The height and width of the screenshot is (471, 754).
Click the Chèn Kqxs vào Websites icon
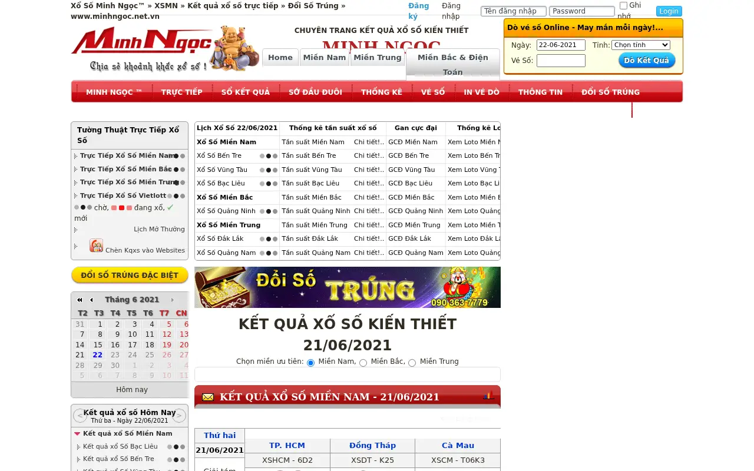tap(96, 246)
